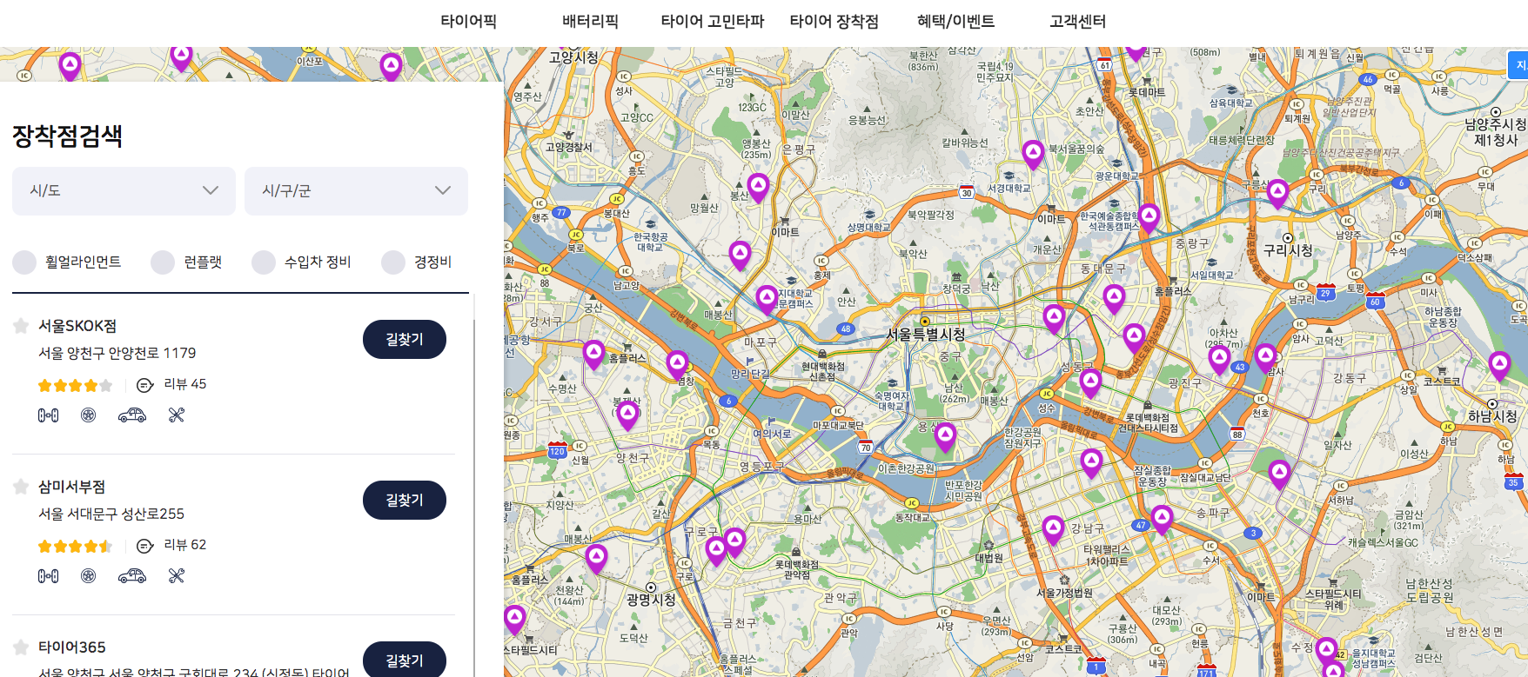Favorite 서울SKOK점 with its star icon
This screenshot has width=1528, height=677.
click(x=21, y=326)
